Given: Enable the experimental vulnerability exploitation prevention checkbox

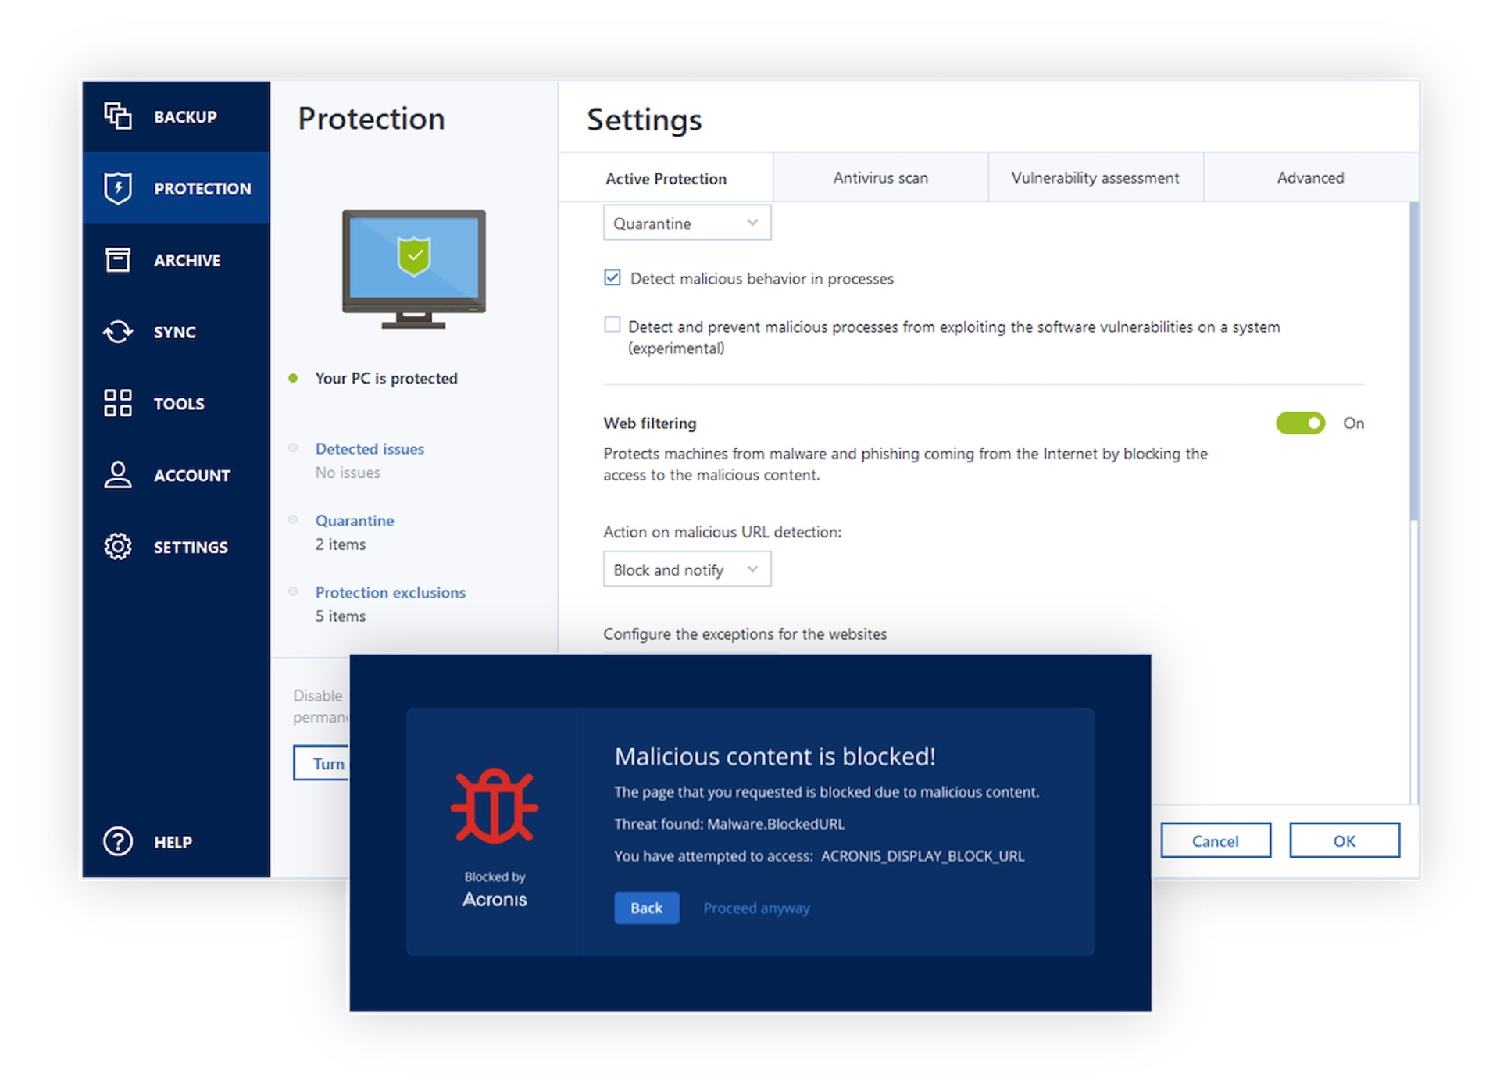Looking at the screenshot, I should (x=612, y=325).
